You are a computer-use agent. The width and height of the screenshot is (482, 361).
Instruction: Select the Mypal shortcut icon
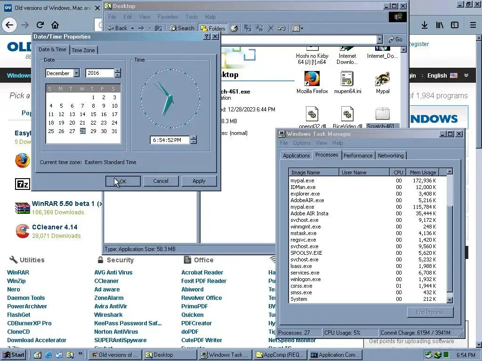(382, 82)
